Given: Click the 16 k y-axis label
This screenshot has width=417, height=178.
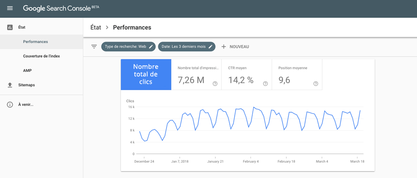Looking at the screenshot, I should 131,107.
